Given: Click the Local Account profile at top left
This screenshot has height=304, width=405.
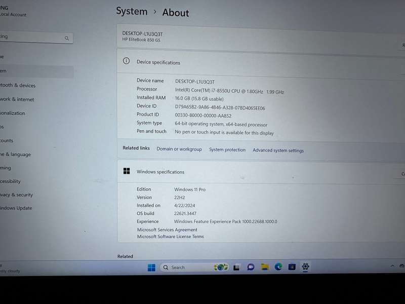Looking at the screenshot, I should [x=13, y=11].
